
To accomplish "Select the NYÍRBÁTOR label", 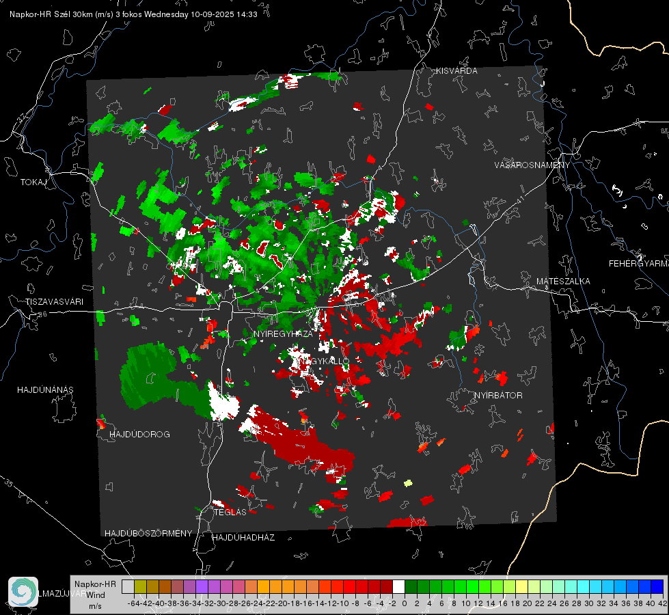I will coord(498,395).
